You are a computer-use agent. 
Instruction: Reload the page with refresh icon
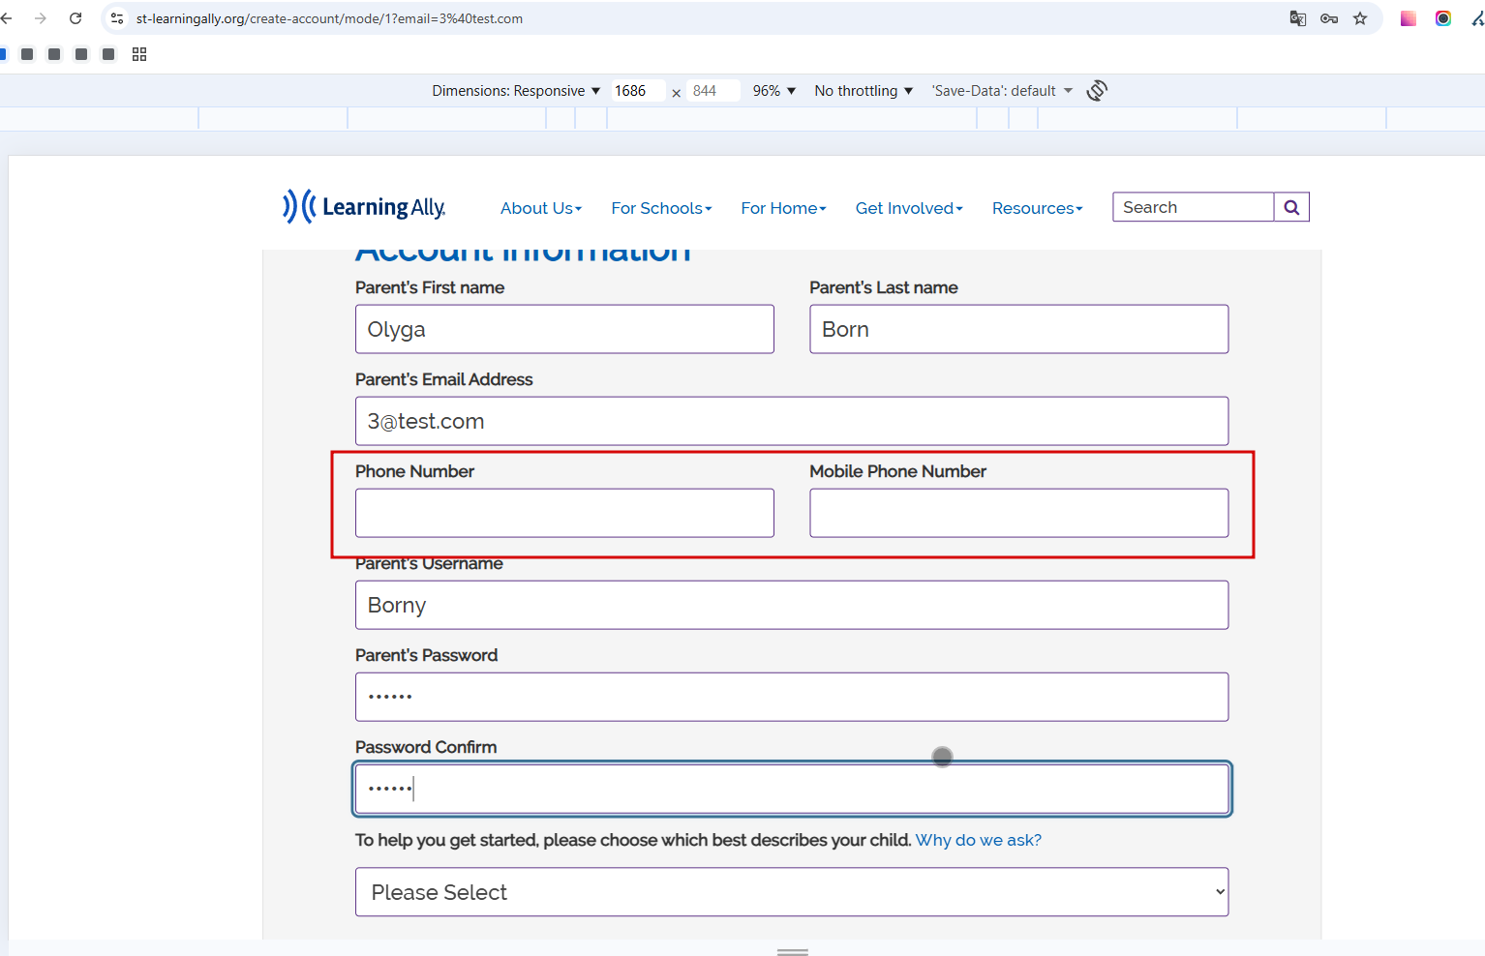click(x=76, y=18)
